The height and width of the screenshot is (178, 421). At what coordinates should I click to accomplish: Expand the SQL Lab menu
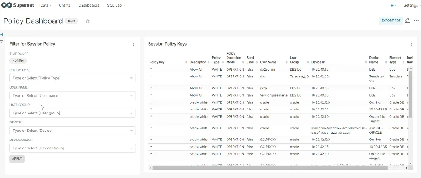pos(116,5)
